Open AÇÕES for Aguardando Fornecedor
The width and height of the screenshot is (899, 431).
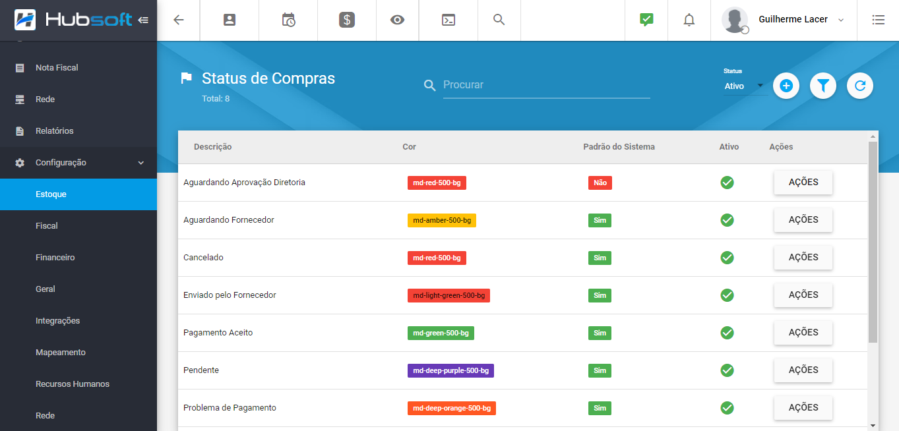tap(803, 220)
